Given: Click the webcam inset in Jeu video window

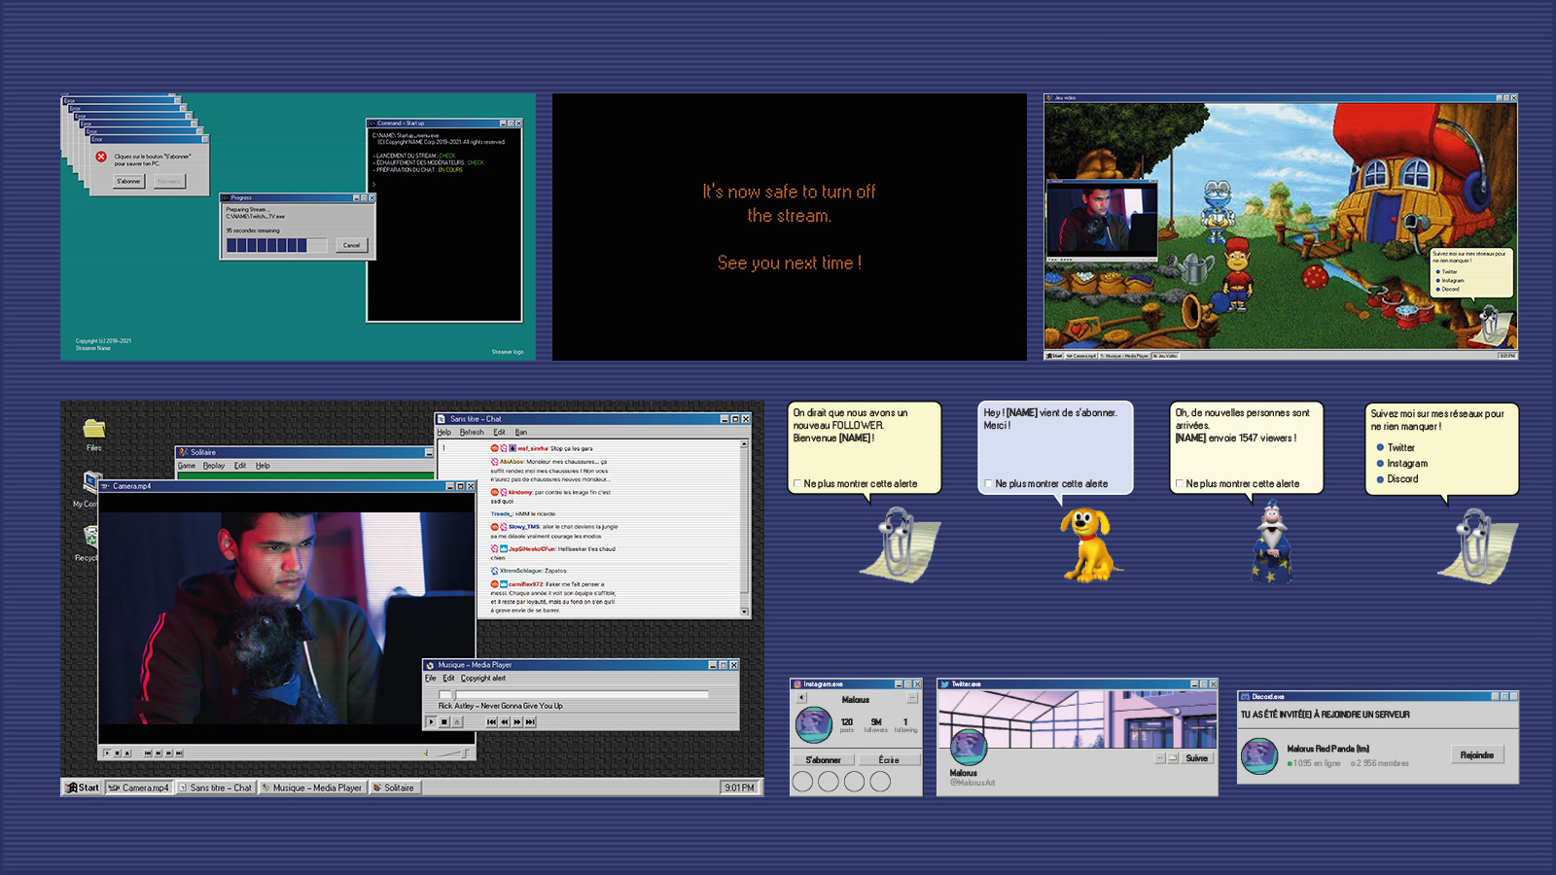Looking at the screenshot, I should click(x=1101, y=220).
